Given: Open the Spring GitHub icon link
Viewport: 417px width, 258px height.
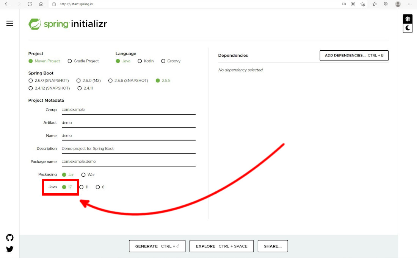Looking at the screenshot, I should pos(10,238).
